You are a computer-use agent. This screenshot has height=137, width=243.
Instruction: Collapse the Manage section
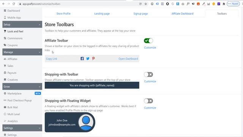tap(22, 52)
